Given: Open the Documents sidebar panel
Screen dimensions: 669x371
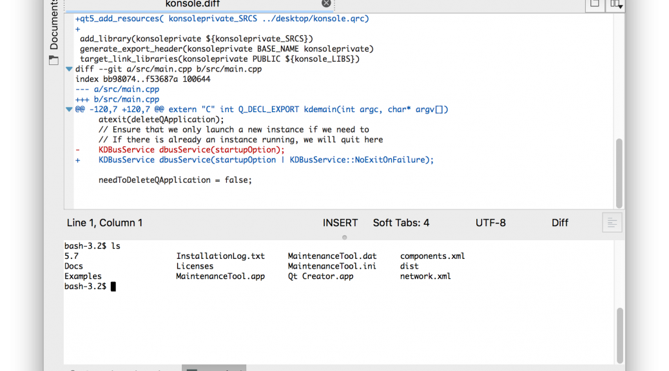Looking at the screenshot, I should [53, 29].
